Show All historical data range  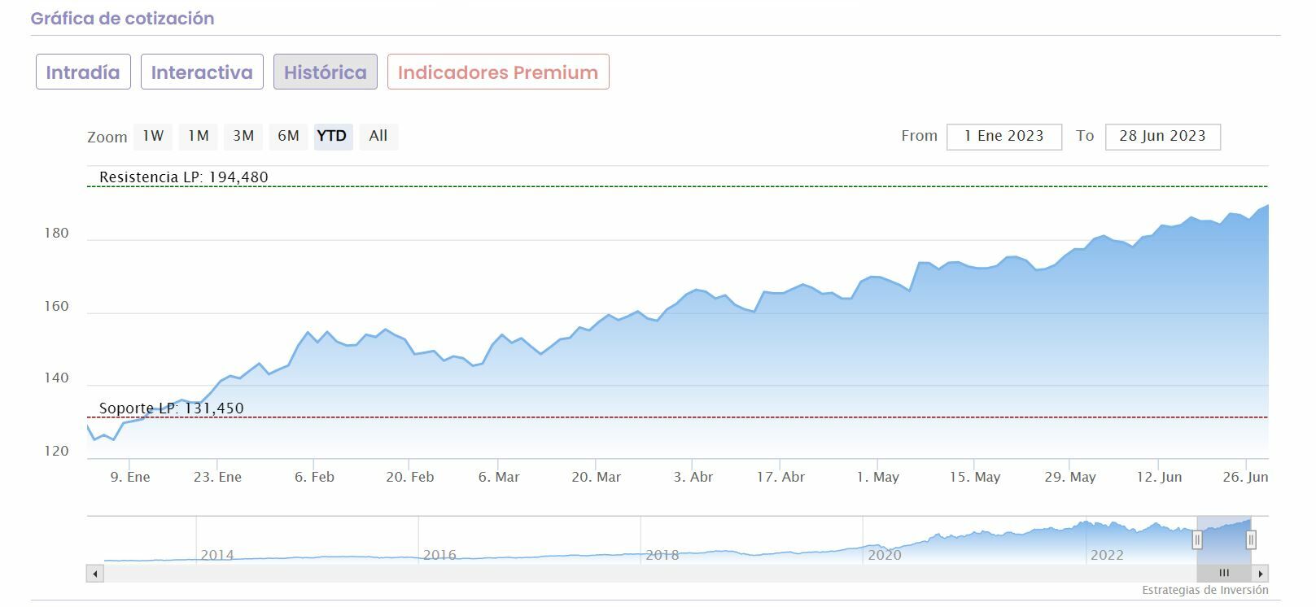tap(378, 136)
